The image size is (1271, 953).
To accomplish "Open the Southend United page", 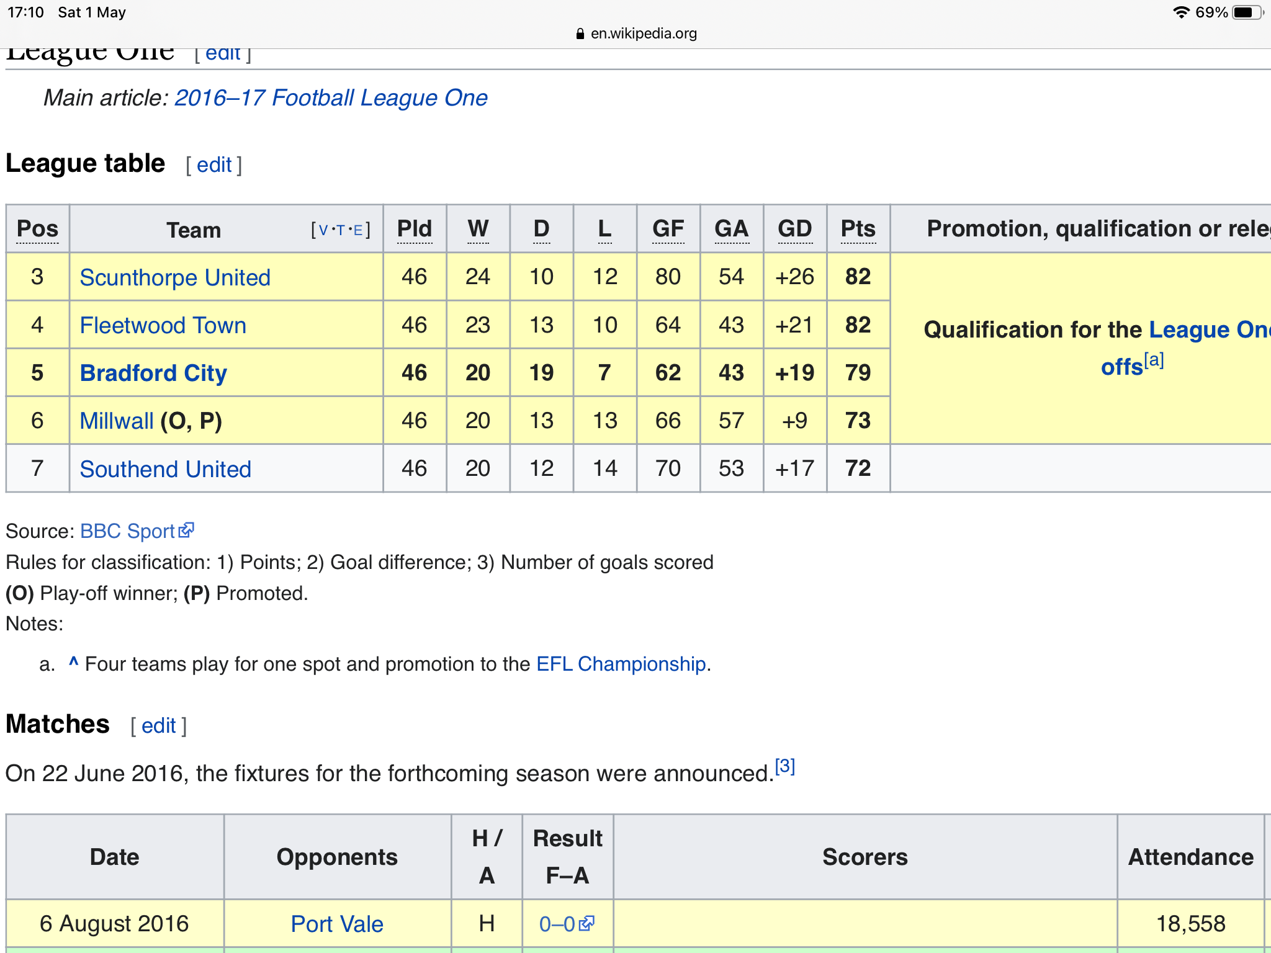I will [166, 469].
